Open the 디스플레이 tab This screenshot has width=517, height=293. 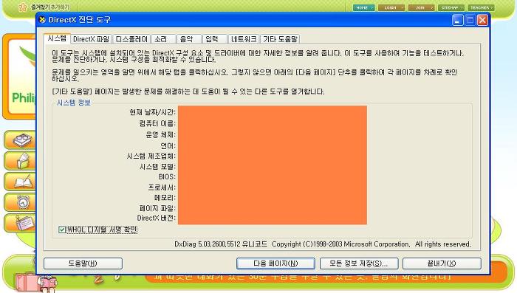(131, 39)
